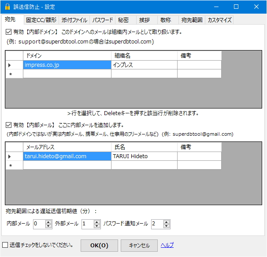
Task: Open the 添付ファイル tab
Action: point(74,20)
